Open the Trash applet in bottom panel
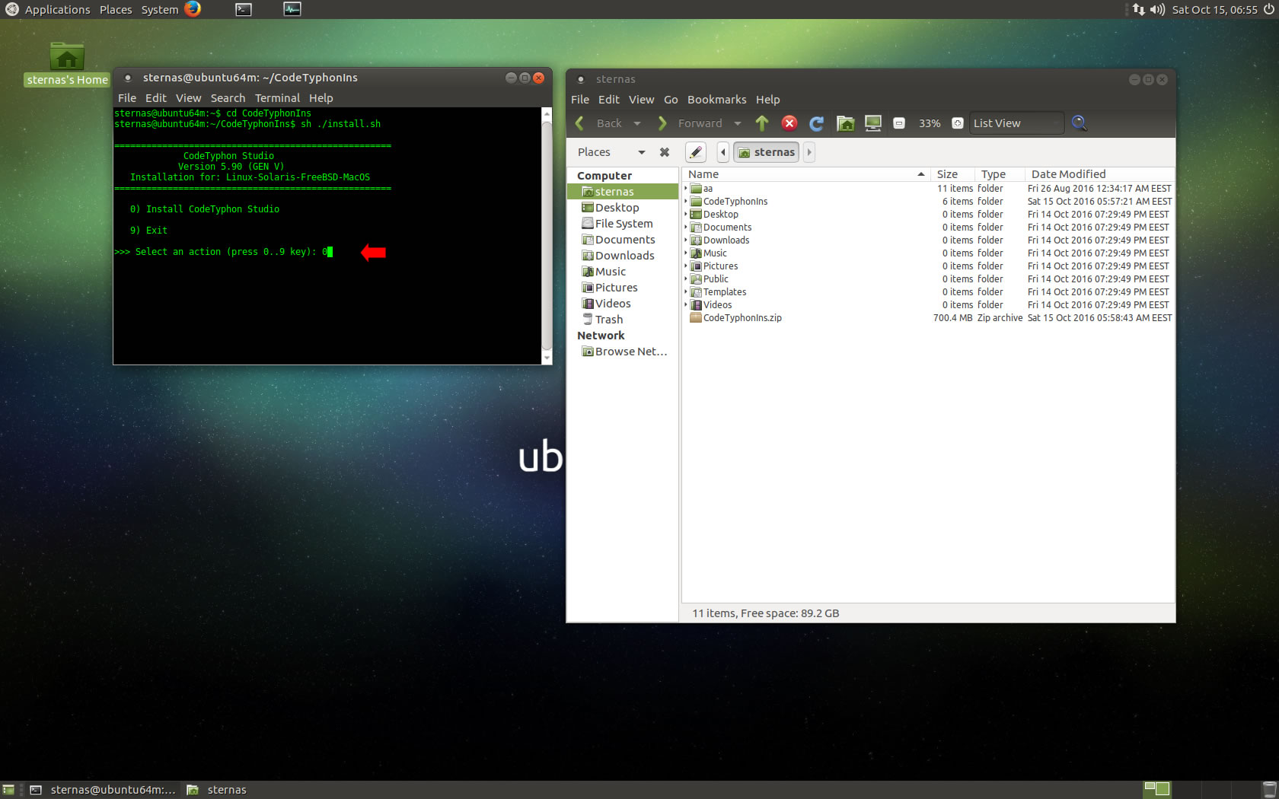Viewport: 1279px width, 799px height. pos(1269,790)
